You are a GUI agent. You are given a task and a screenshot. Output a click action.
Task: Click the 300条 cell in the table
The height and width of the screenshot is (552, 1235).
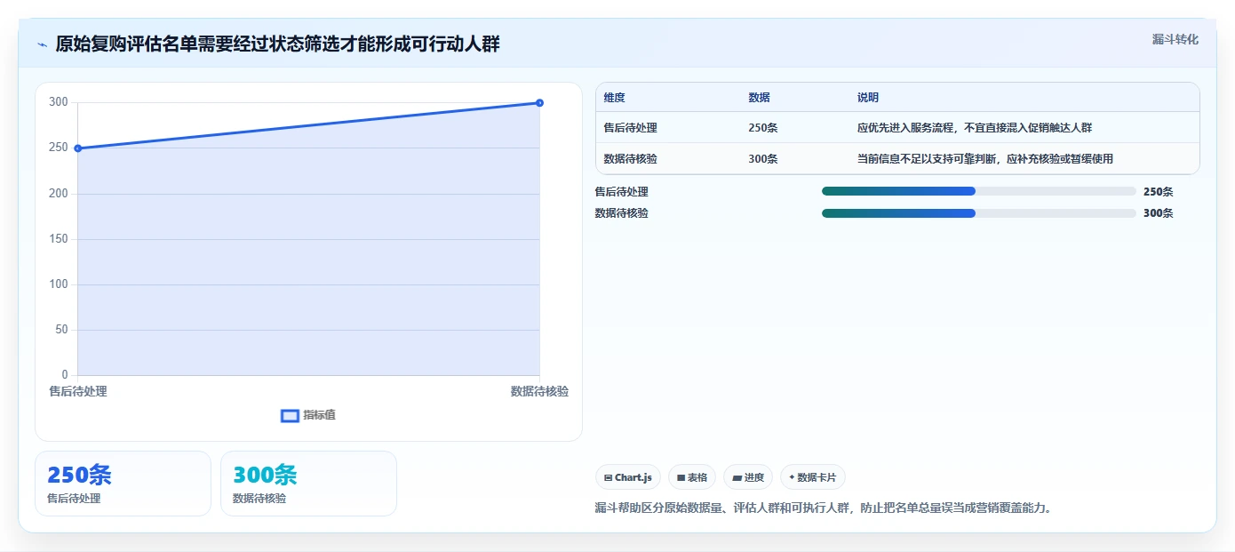[762, 159]
